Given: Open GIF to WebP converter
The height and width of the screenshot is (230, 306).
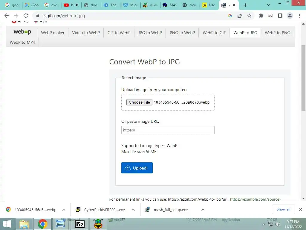Looking at the screenshot, I should (x=119, y=33).
